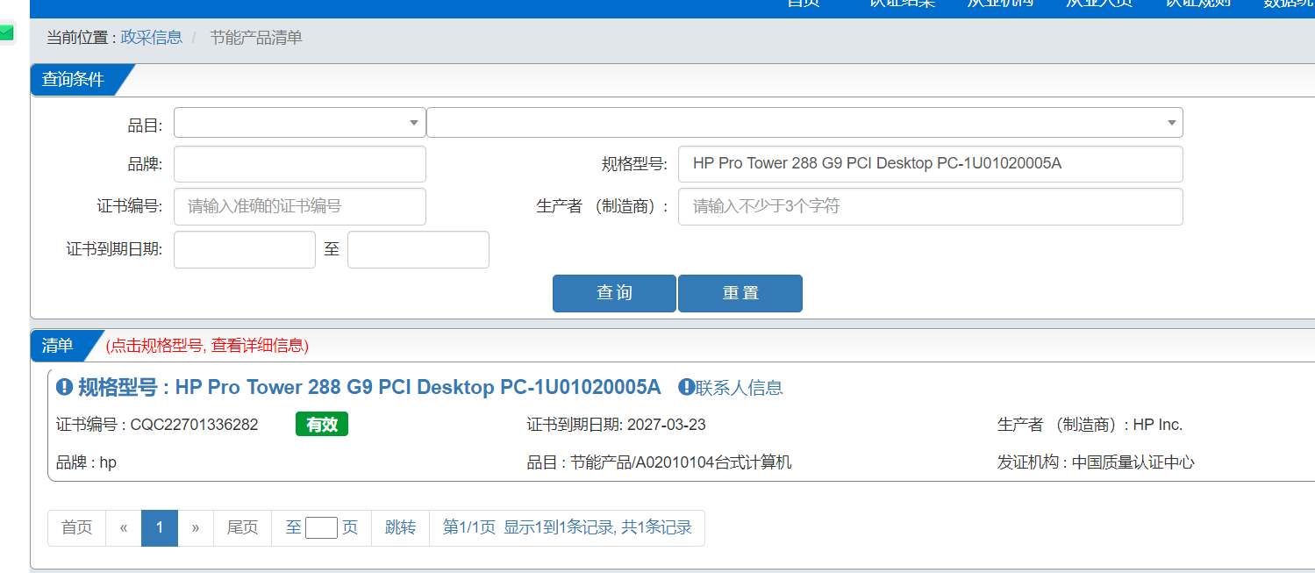Go to 首页 first page in pagination
The height and width of the screenshot is (573, 1315).
click(x=77, y=527)
